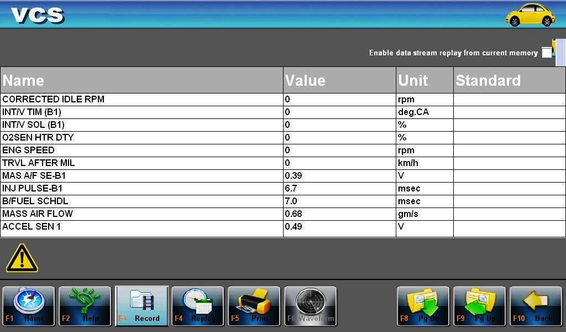Select the INJ PULSE-B1 row
Viewport: 566px width, 332px height.
(282, 188)
